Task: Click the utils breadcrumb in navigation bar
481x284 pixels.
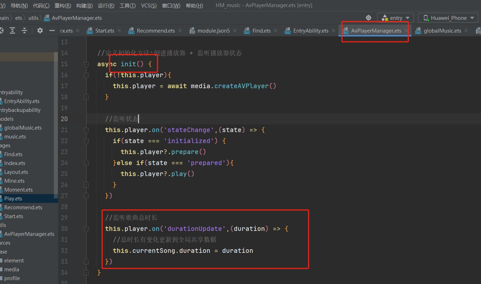Action: pyautogui.click(x=33, y=18)
